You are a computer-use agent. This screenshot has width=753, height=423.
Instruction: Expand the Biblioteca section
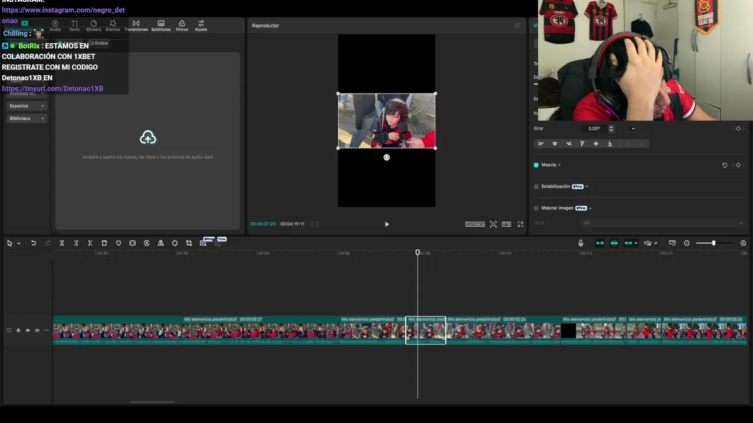point(26,118)
